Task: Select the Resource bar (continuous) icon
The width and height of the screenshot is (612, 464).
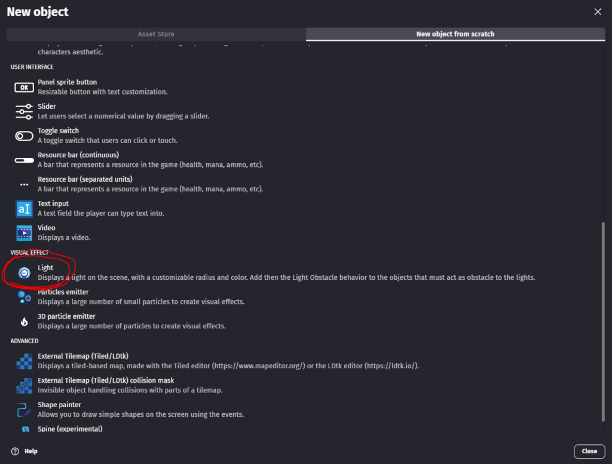Action: click(x=24, y=160)
